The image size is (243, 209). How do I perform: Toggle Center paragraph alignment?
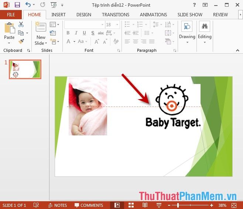(x=136, y=41)
